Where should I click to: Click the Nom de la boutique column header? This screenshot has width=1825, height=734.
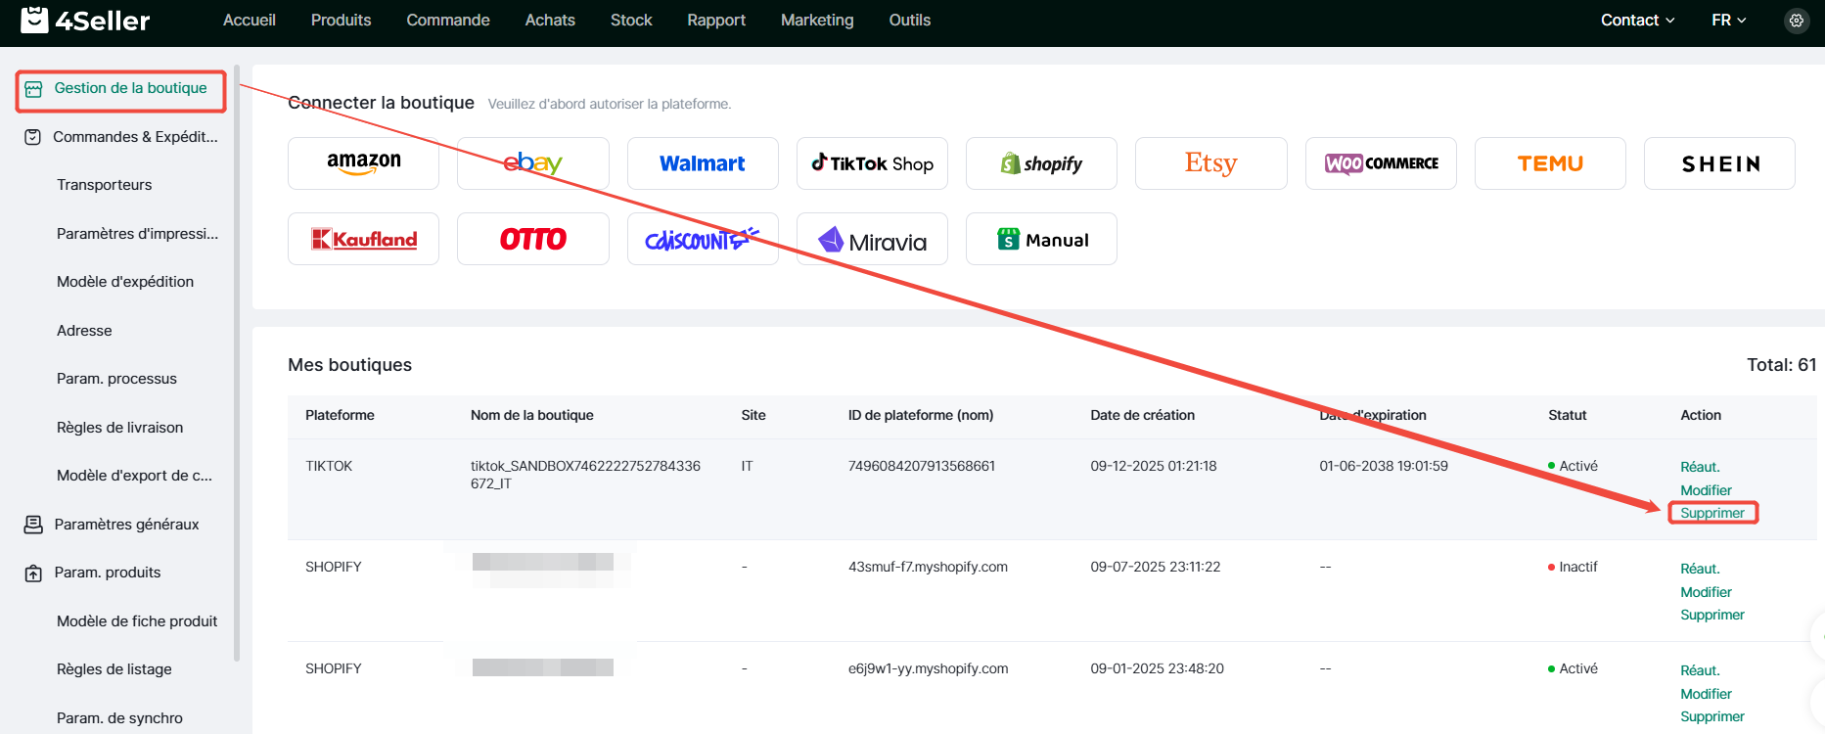click(532, 415)
